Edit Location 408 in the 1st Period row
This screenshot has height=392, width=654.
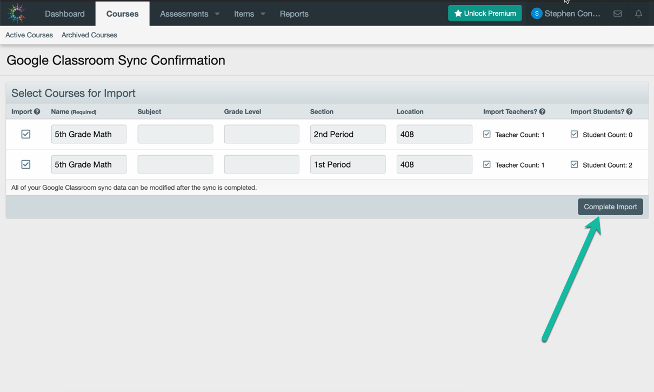434,164
